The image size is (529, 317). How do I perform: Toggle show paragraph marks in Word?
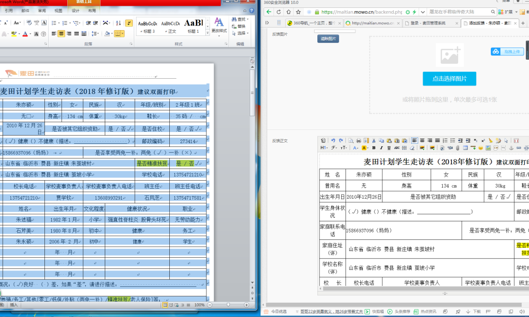click(129, 23)
